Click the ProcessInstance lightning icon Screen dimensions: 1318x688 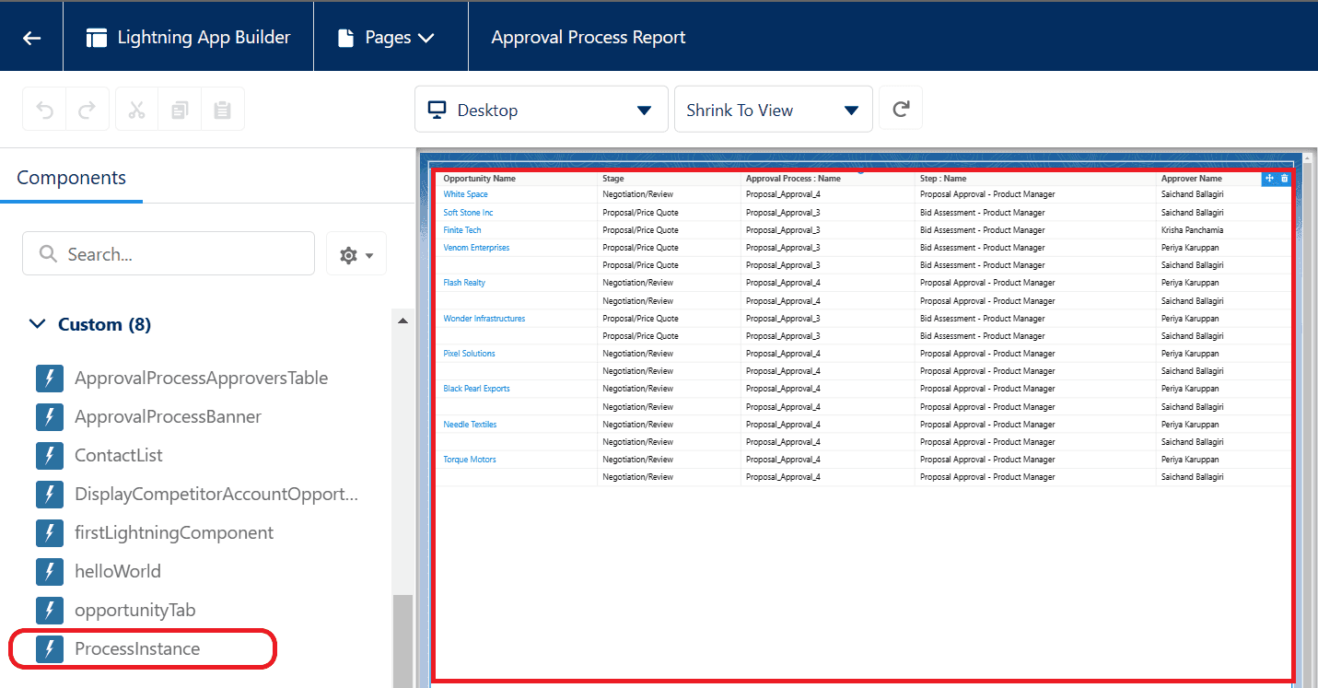50,649
